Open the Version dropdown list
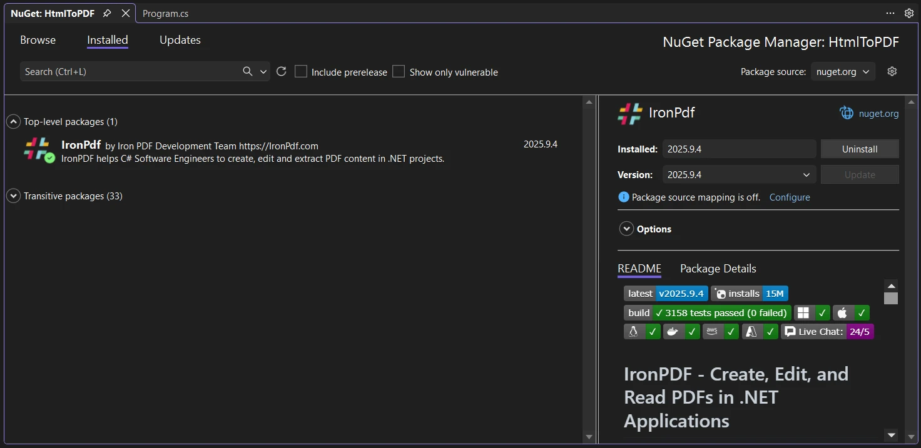The height and width of the screenshot is (448, 921). (x=739, y=175)
